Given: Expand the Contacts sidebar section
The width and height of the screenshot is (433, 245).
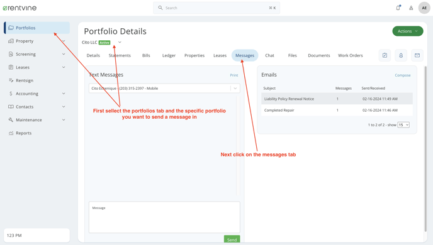Looking at the screenshot, I should click(64, 107).
